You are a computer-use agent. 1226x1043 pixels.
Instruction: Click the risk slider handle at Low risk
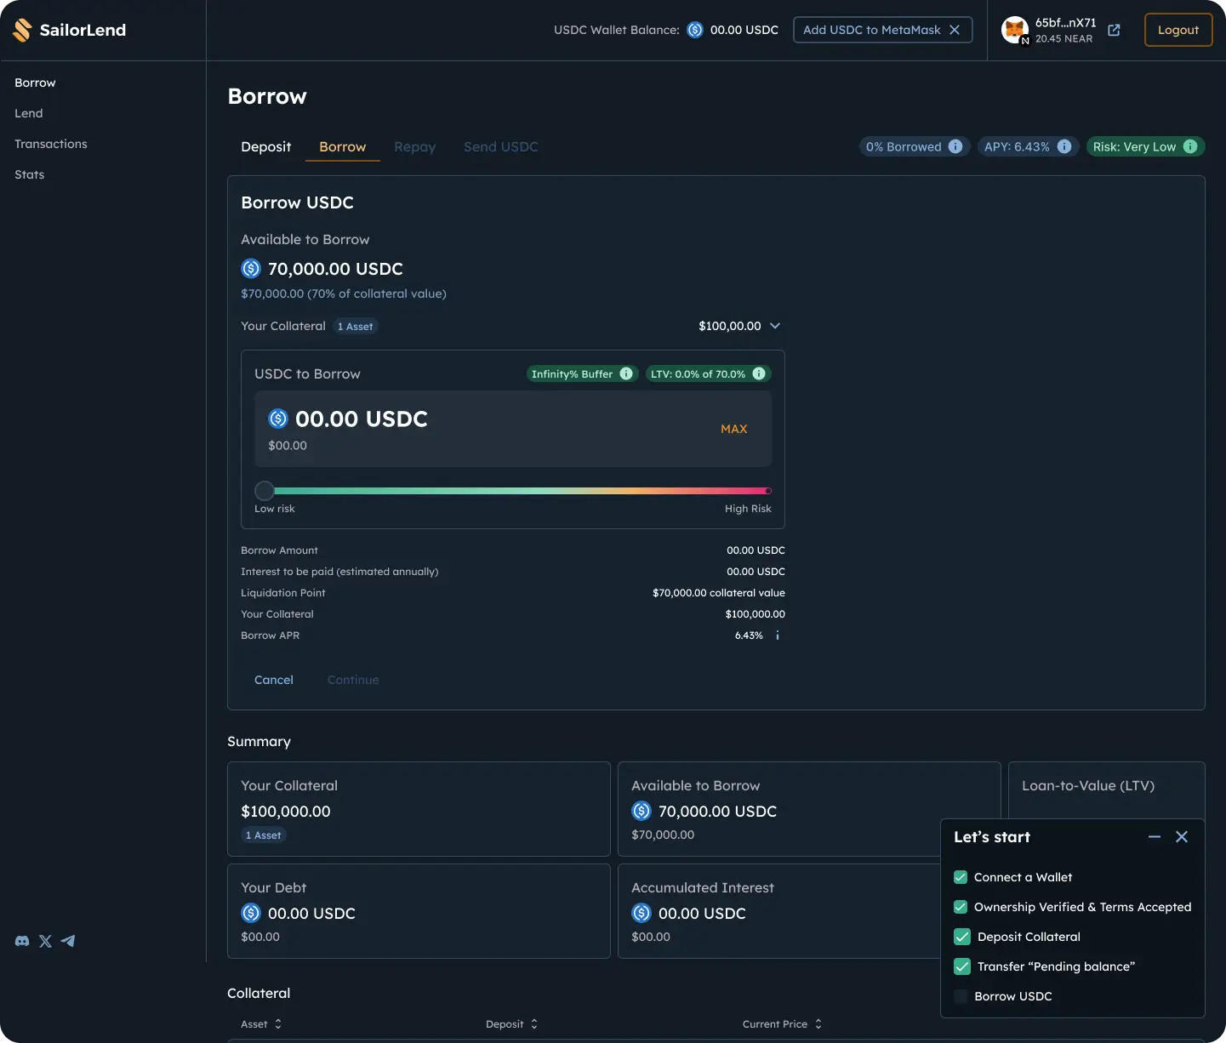point(265,491)
